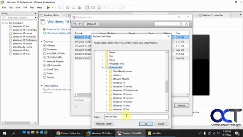Screen dimensions: 243x137
Task: Click Cancel in Browse For Folder
Action: pos(161,124)
